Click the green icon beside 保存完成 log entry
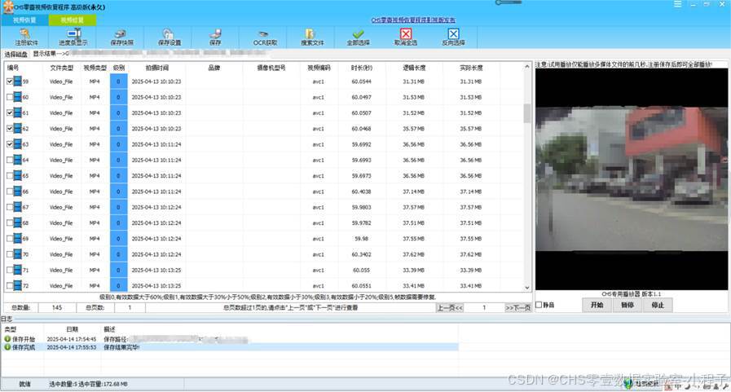 tap(7, 347)
